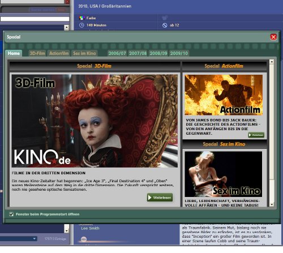
Task: Close the Special dialog window
Action: 273,37
